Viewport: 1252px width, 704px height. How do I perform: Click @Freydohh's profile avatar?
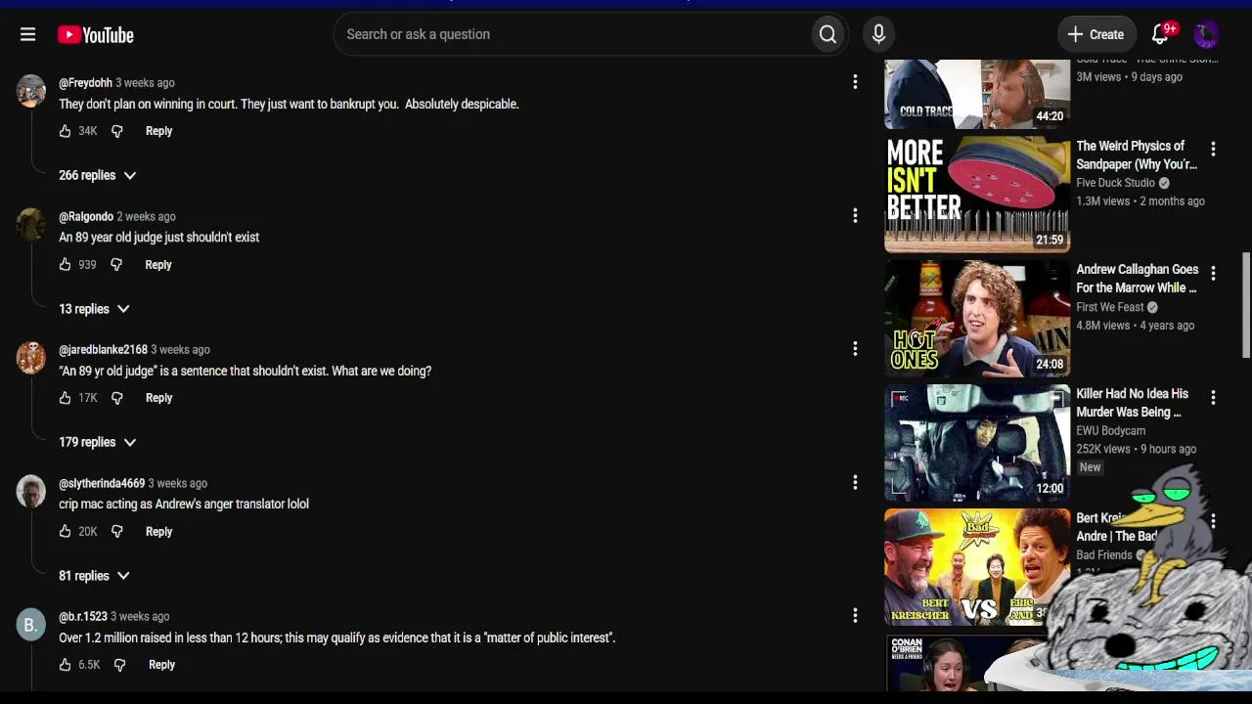tap(31, 91)
